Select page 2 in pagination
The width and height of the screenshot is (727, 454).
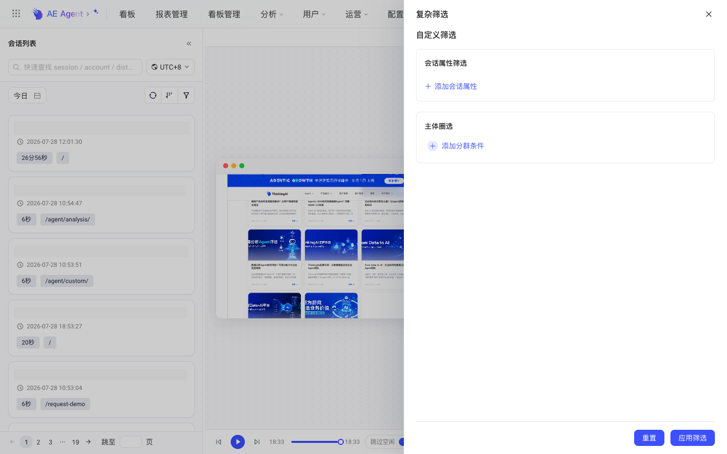38,442
